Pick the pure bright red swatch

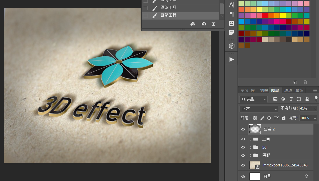[265, 16]
